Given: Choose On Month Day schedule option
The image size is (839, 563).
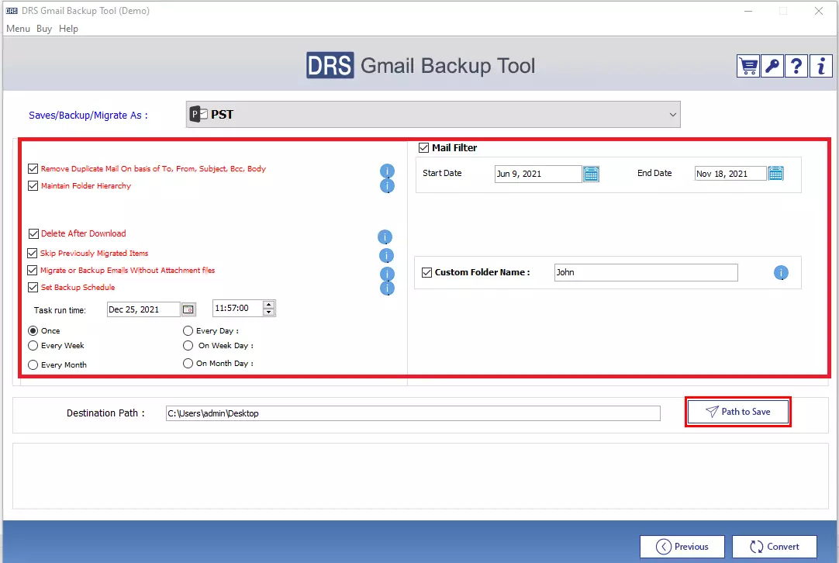Looking at the screenshot, I should (188, 364).
